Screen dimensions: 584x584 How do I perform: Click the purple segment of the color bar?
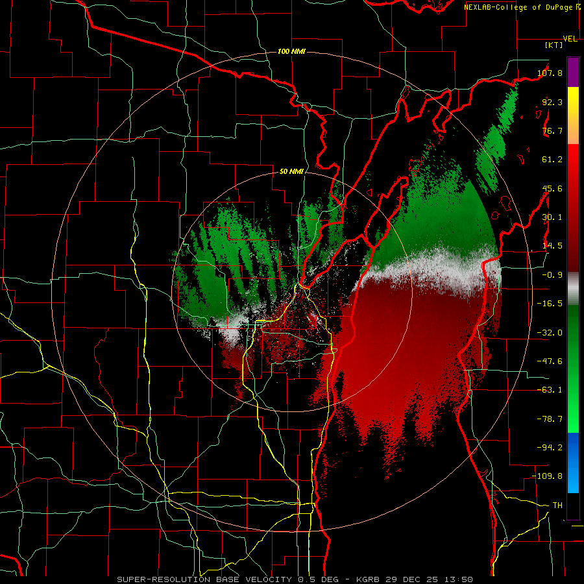[x=573, y=72]
